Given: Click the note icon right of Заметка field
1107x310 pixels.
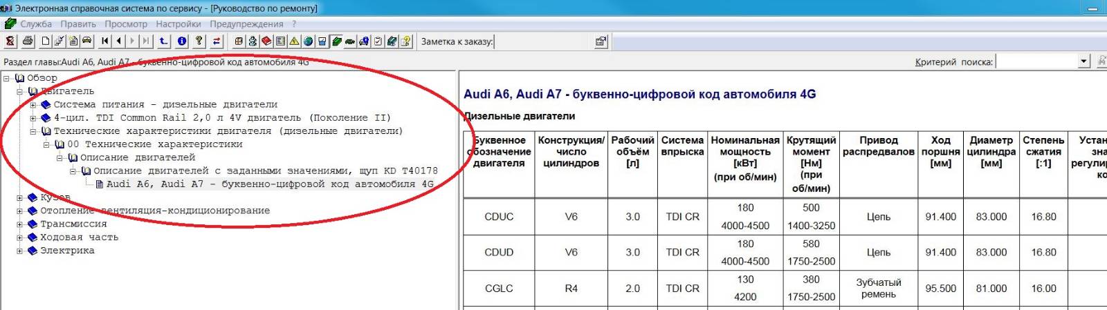Looking at the screenshot, I should [601, 41].
